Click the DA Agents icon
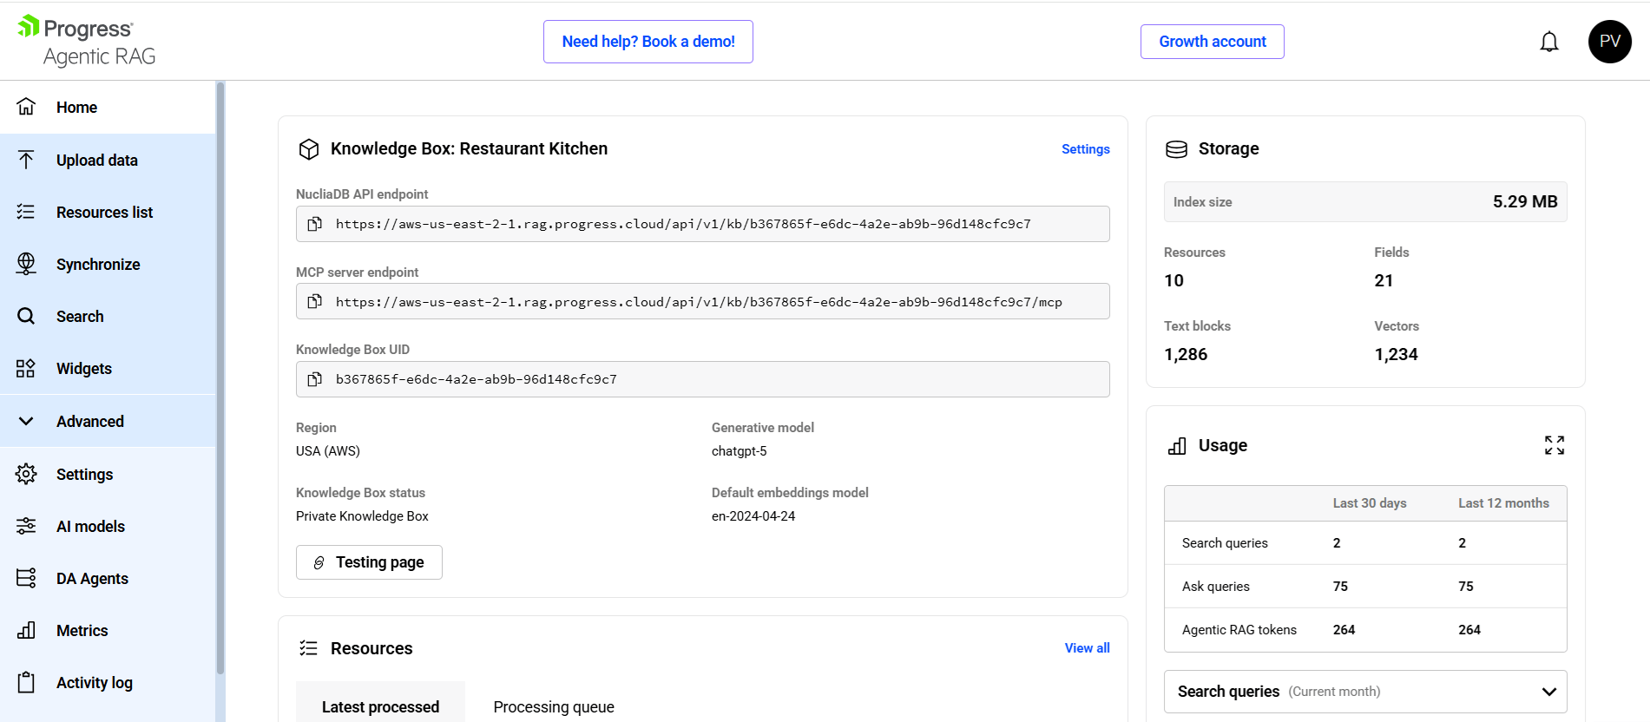 26,578
